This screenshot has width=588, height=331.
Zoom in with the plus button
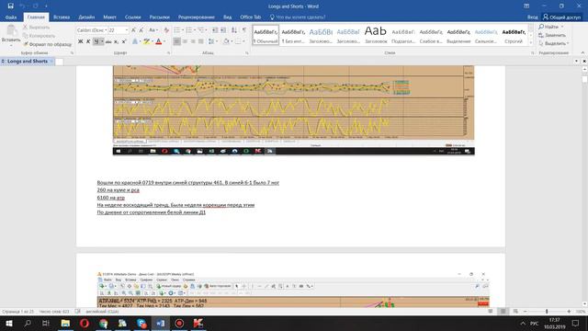(569, 312)
